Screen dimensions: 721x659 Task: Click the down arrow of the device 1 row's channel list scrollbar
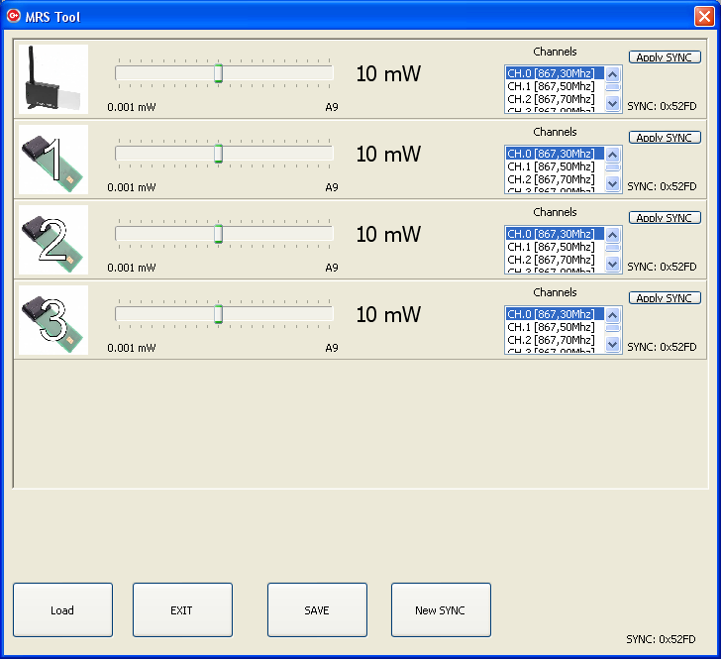tap(612, 183)
